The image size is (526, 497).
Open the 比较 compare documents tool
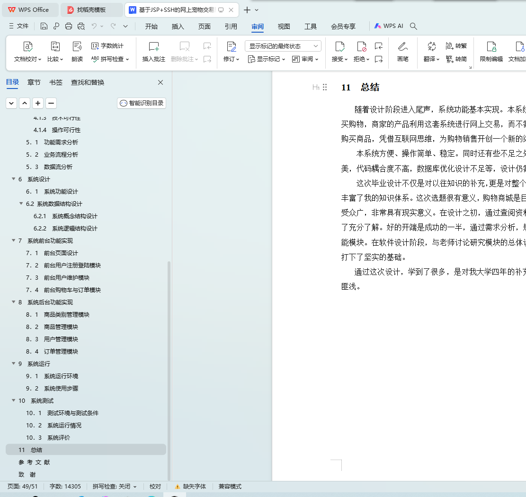point(55,52)
